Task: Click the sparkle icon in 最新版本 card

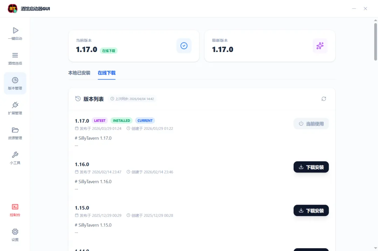Action: pos(320,46)
